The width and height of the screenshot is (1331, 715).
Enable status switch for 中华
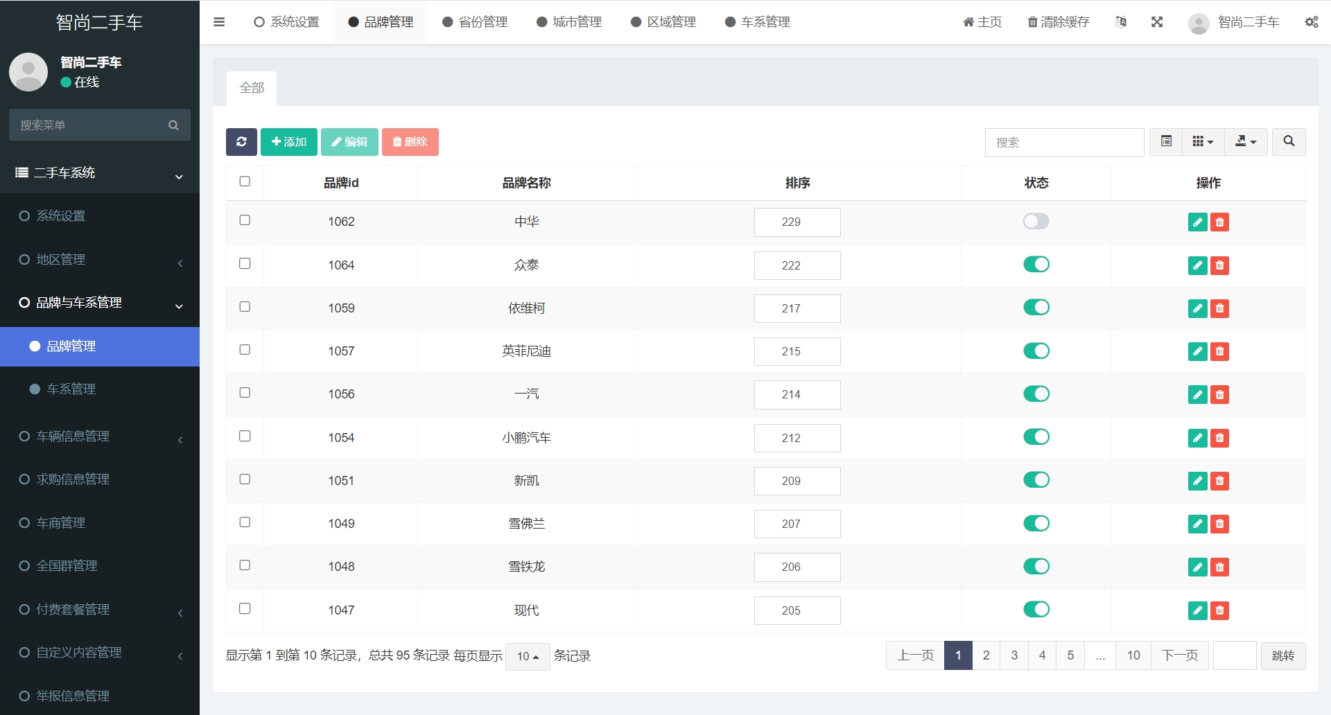1036,221
